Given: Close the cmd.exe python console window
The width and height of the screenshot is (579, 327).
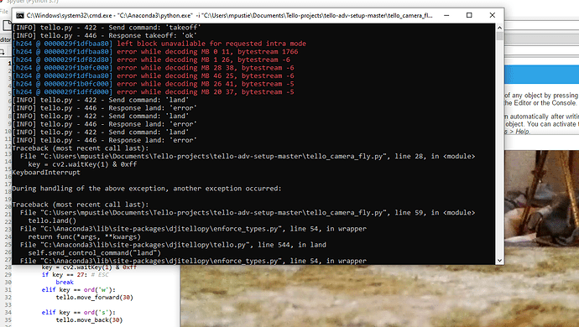Looking at the screenshot, I should 493,15.
